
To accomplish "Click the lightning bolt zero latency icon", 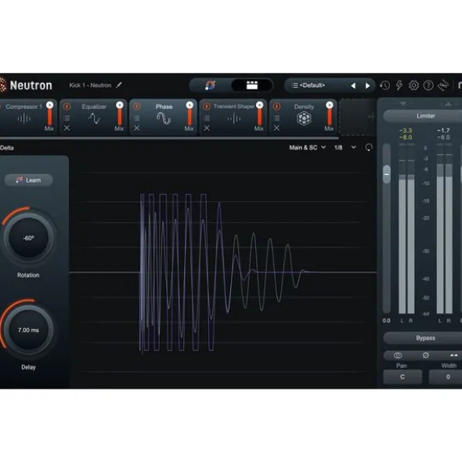I will click(399, 85).
